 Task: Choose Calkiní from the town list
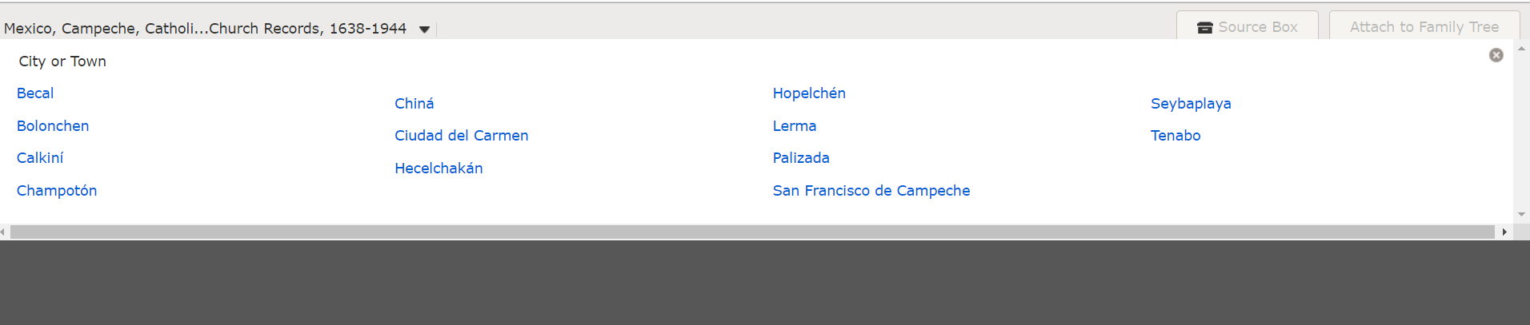click(40, 158)
